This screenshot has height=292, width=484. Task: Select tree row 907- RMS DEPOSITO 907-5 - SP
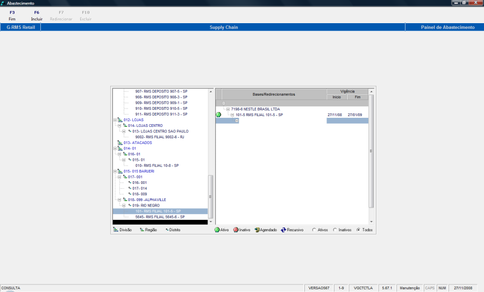[x=161, y=91]
